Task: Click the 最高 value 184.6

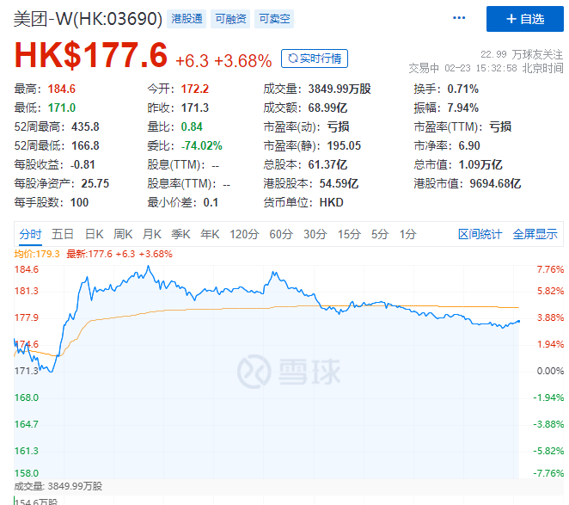Action: click(x=62, y=89)
